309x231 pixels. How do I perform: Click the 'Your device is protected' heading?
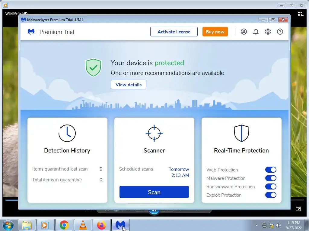click(147, 63)
